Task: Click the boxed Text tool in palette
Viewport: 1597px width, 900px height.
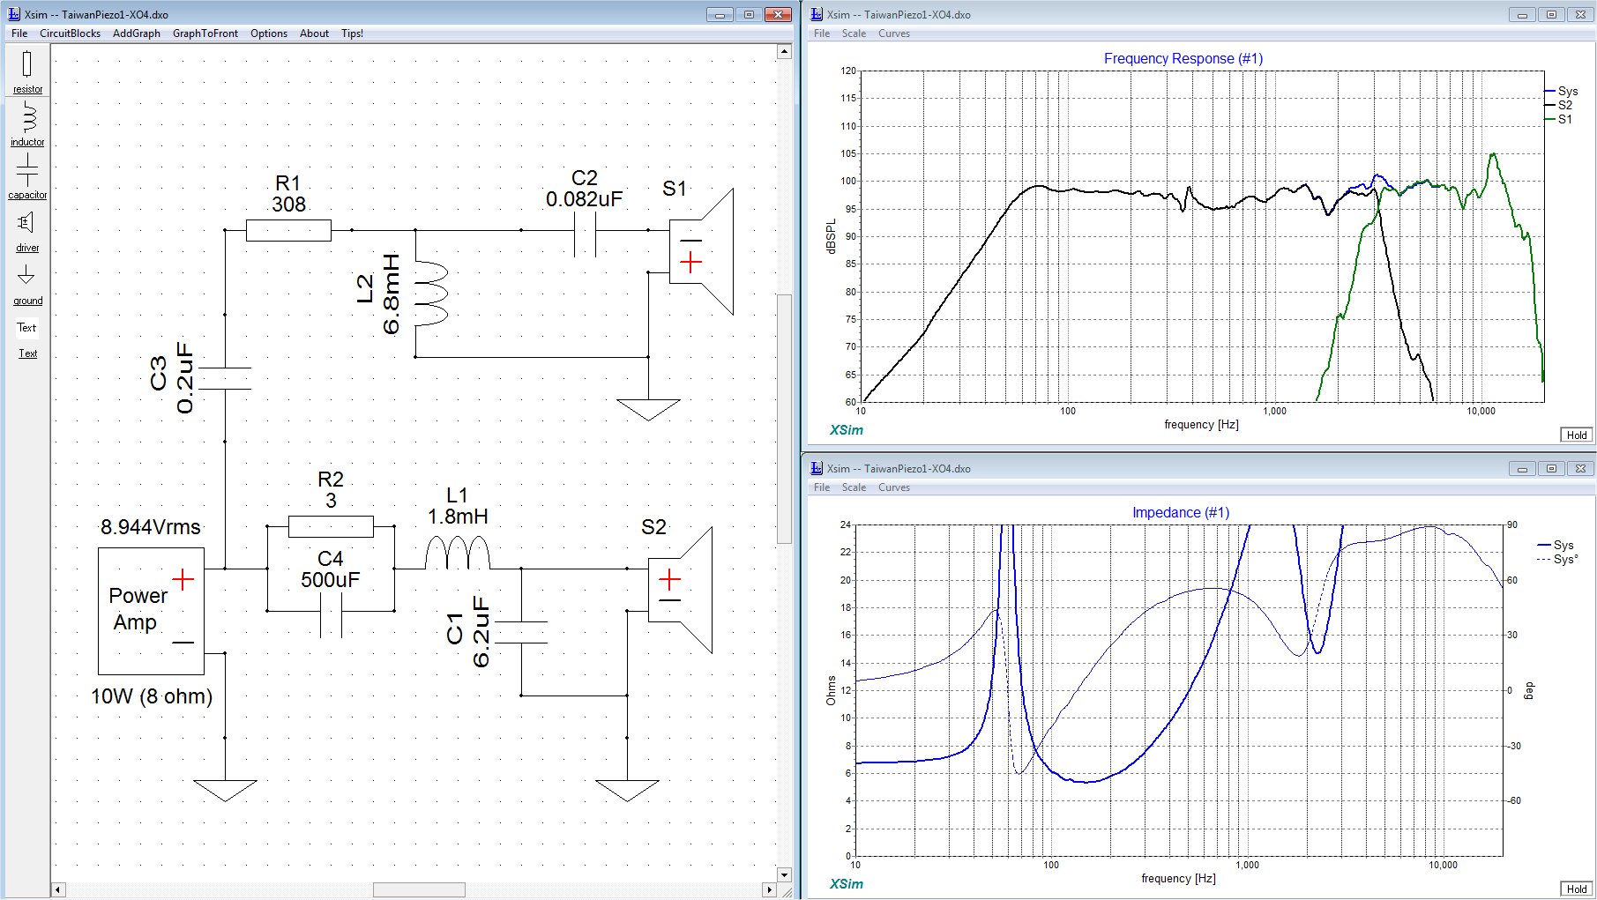Action: [27, 328]
